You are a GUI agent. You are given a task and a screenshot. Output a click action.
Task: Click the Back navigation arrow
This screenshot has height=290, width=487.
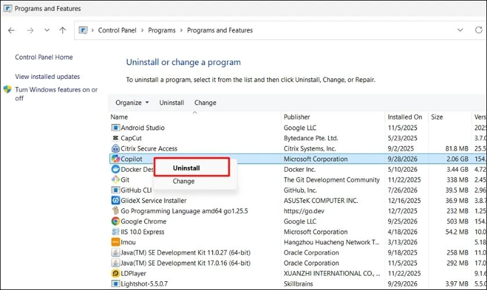pos(12,30)
